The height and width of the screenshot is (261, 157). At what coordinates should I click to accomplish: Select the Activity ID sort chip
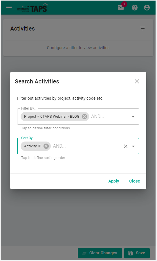[x=33, y=146]
